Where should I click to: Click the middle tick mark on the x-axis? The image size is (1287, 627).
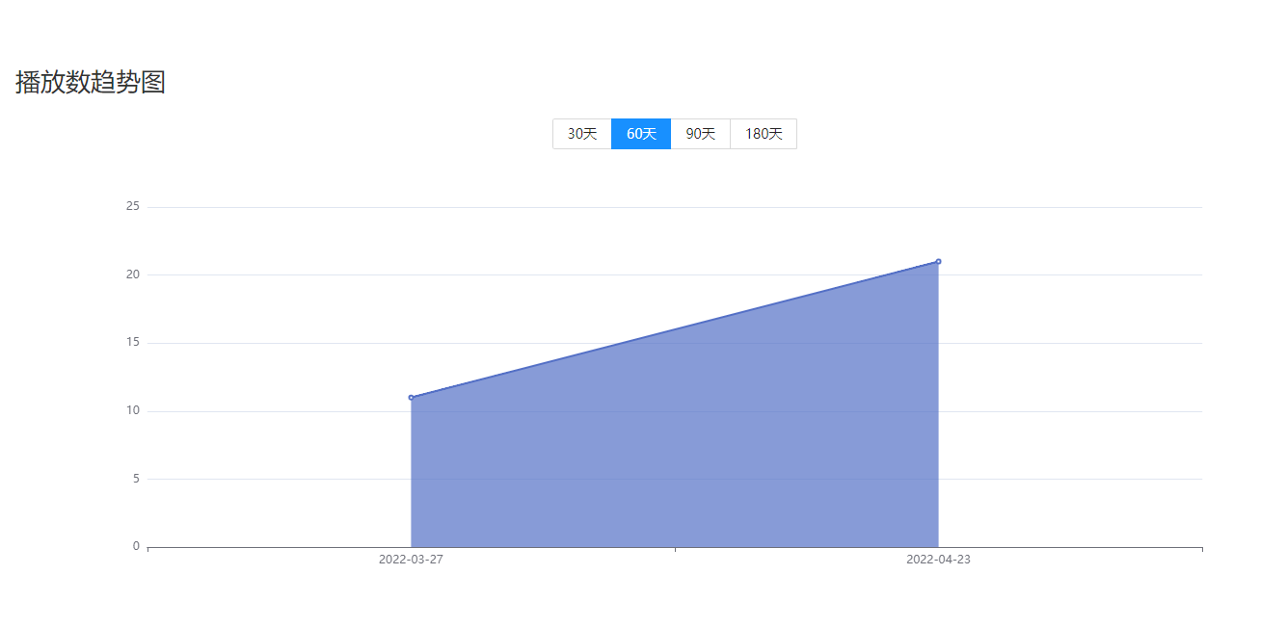tap(675, 549)
